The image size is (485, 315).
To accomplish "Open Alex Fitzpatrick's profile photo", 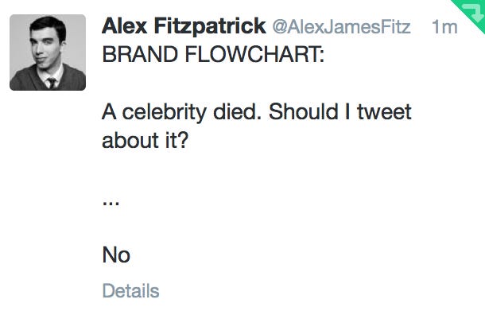I will (x=48, y=52).
